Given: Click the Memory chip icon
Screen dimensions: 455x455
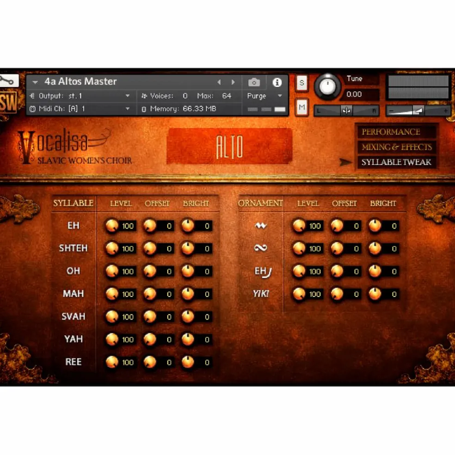Looking at the screenshot, I should (144, 109).
